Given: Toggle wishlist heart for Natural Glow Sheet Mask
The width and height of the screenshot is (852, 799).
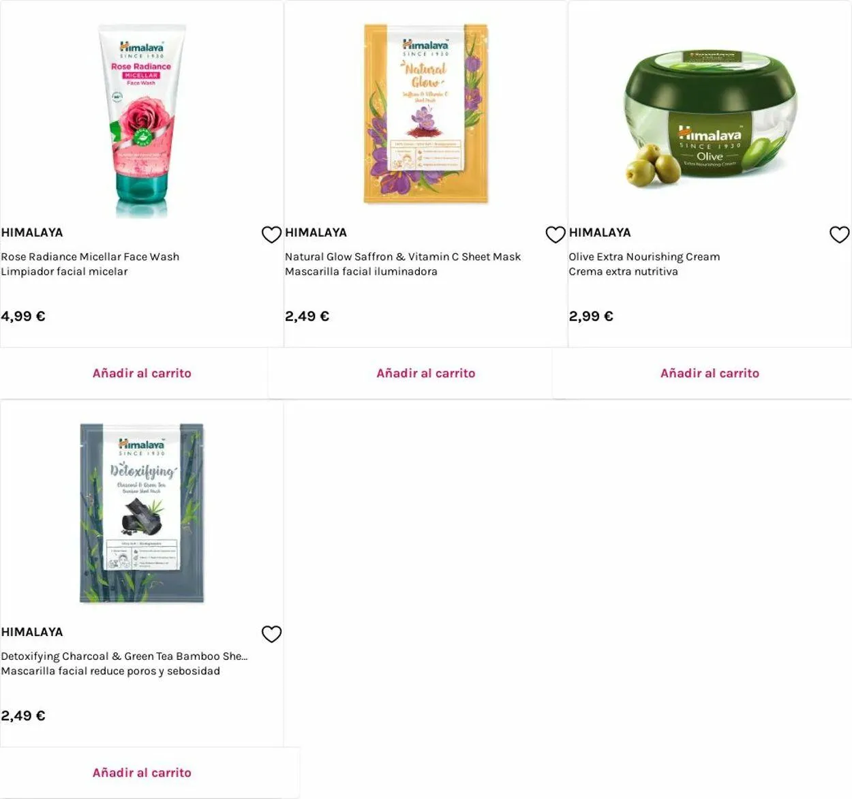Looking at the screenshot, I should click(x=556, y=235).
